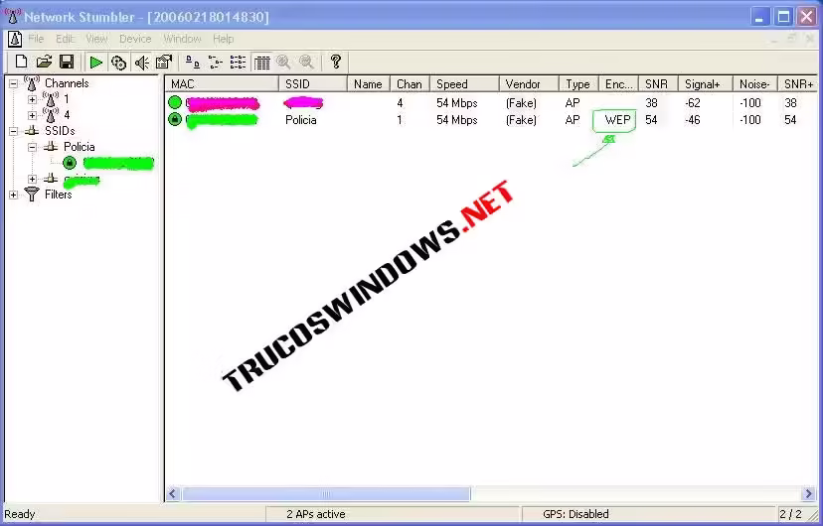Select Channels in the tree

(67, 83)
